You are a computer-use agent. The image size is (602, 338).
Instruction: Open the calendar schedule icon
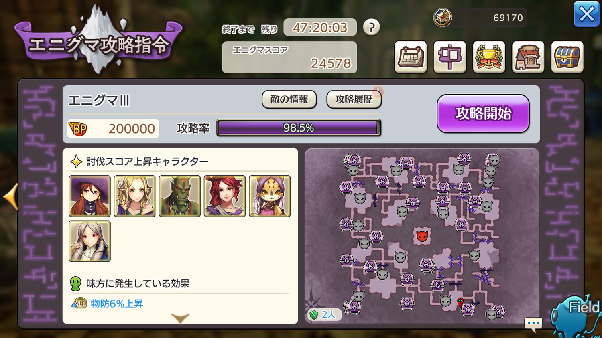pyautogui.click(x=411, y=57)
